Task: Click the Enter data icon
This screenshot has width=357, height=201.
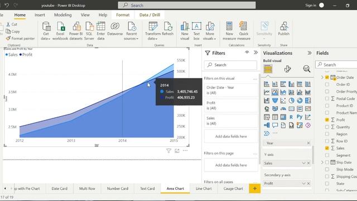Action: (x=100, y=26)
